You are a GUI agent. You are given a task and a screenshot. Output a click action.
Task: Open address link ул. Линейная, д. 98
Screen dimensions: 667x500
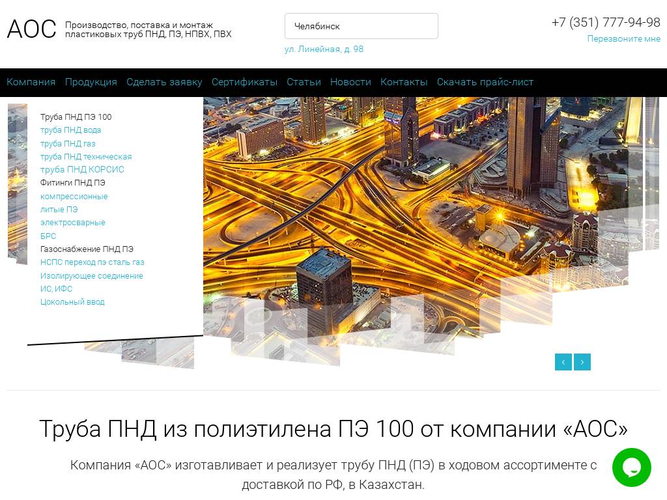click(x=323, y=49)
